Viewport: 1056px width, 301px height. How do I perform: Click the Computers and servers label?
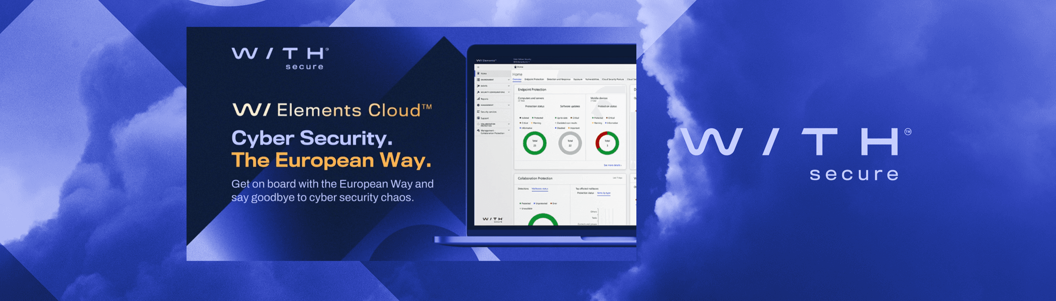click(531, 98)
